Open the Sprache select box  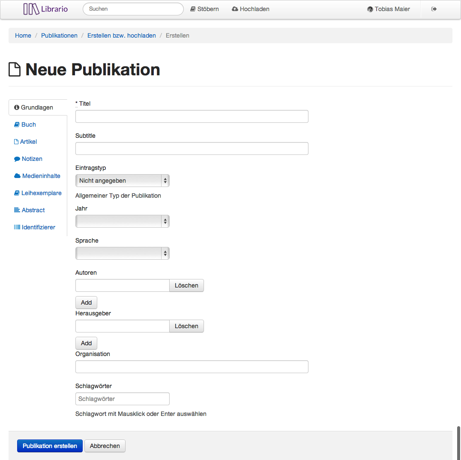point(122,253)
